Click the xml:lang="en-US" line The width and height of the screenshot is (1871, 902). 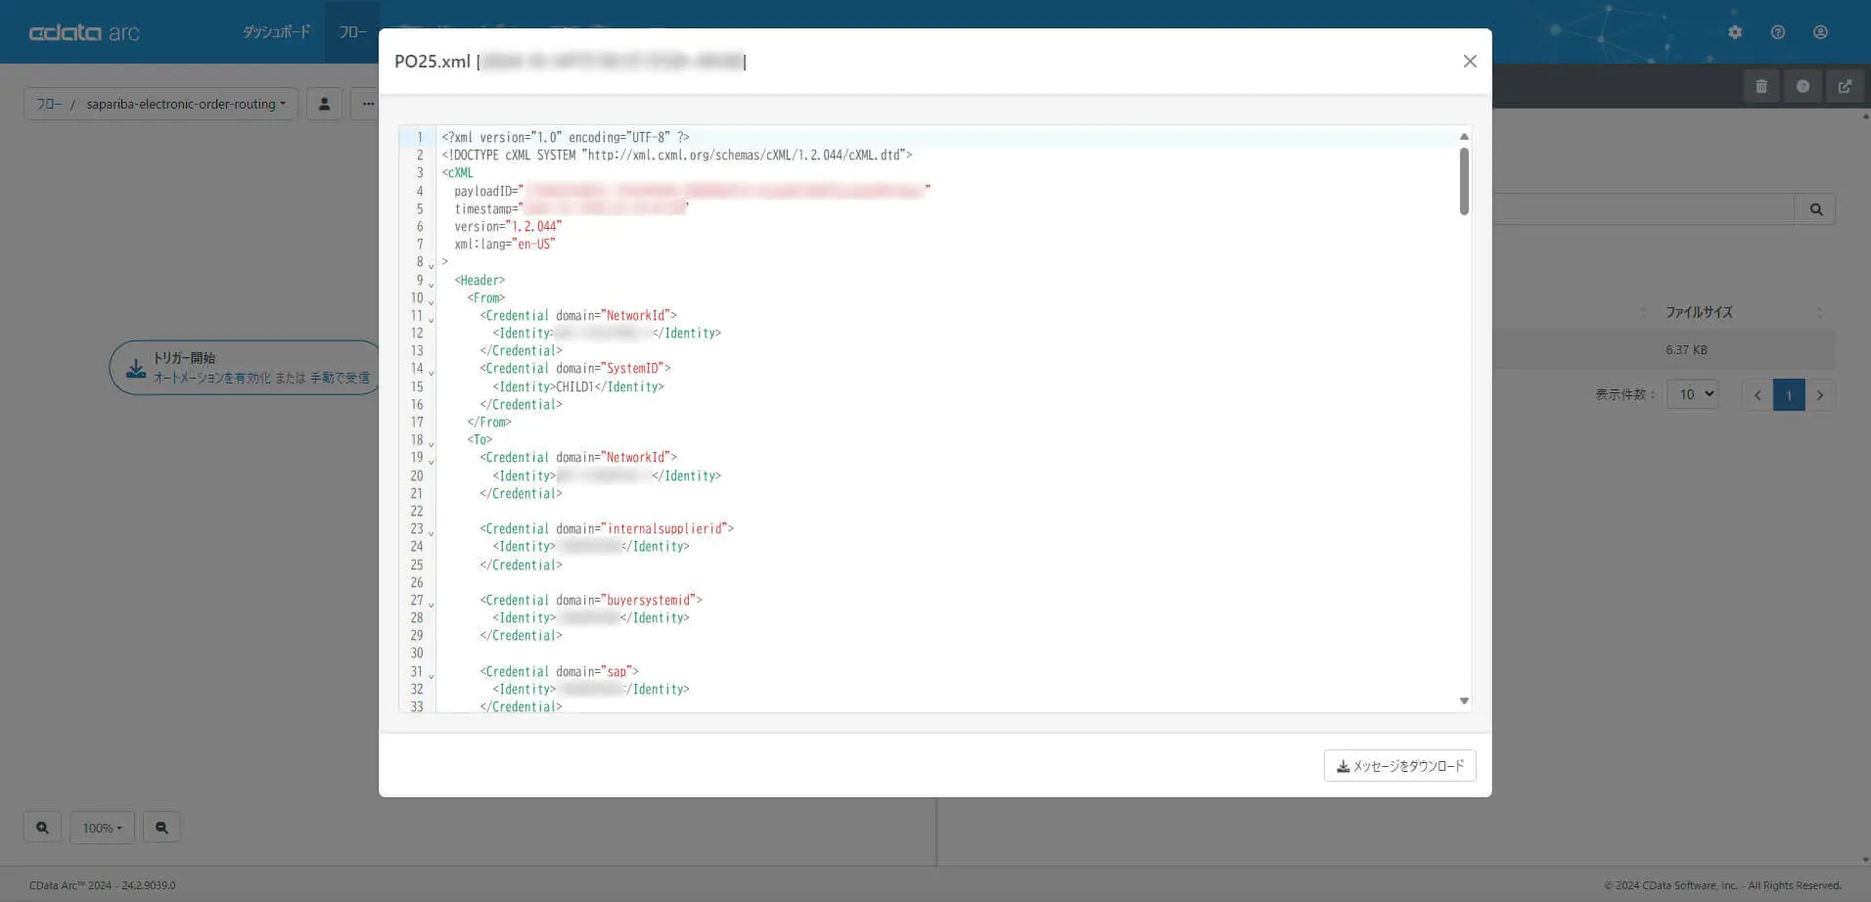[x=504, y=244]
